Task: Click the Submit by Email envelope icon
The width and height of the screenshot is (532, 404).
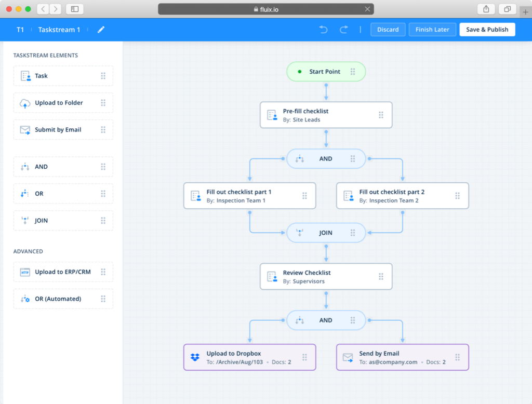Action: coord(25,129)
